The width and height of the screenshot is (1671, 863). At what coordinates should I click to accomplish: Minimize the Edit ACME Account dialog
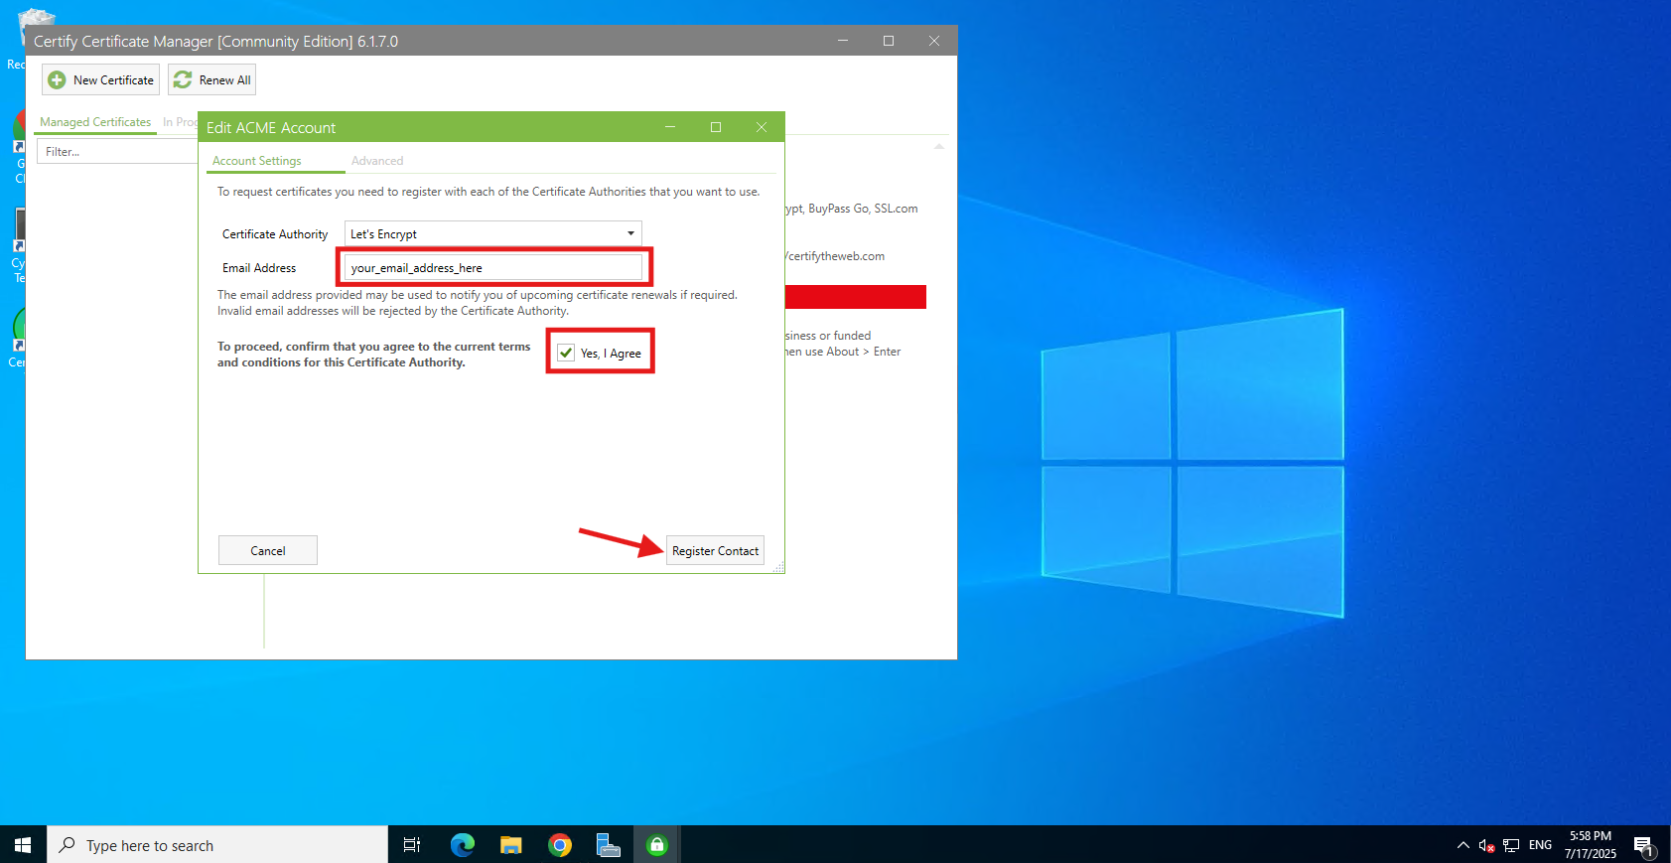[x=670, y=127]
